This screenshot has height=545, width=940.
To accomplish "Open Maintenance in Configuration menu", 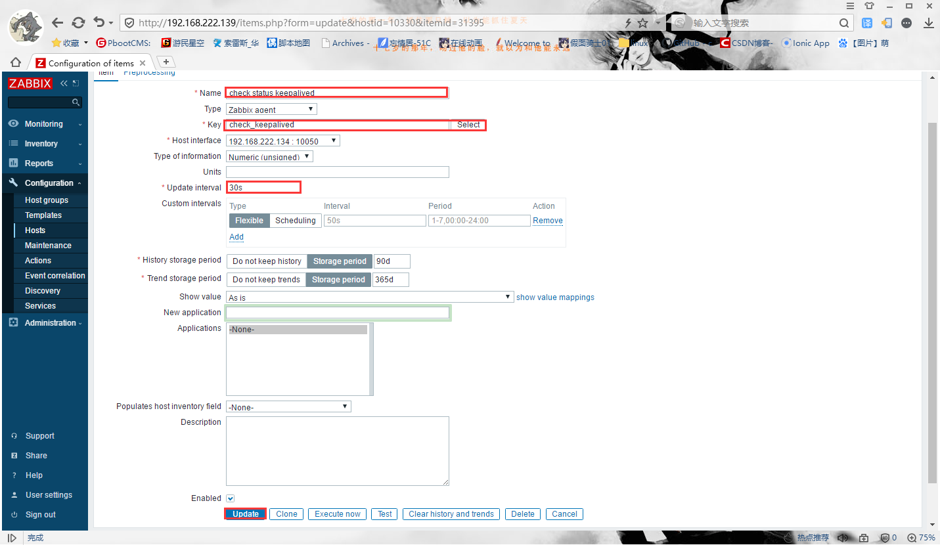I will [48, 246].
